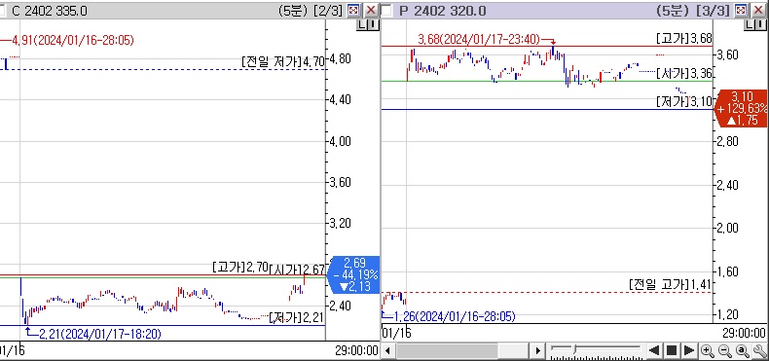This screenshot has width=769, height=361.
Task: Adjust the candle width slider handle
Action: [x=574, y=349]
